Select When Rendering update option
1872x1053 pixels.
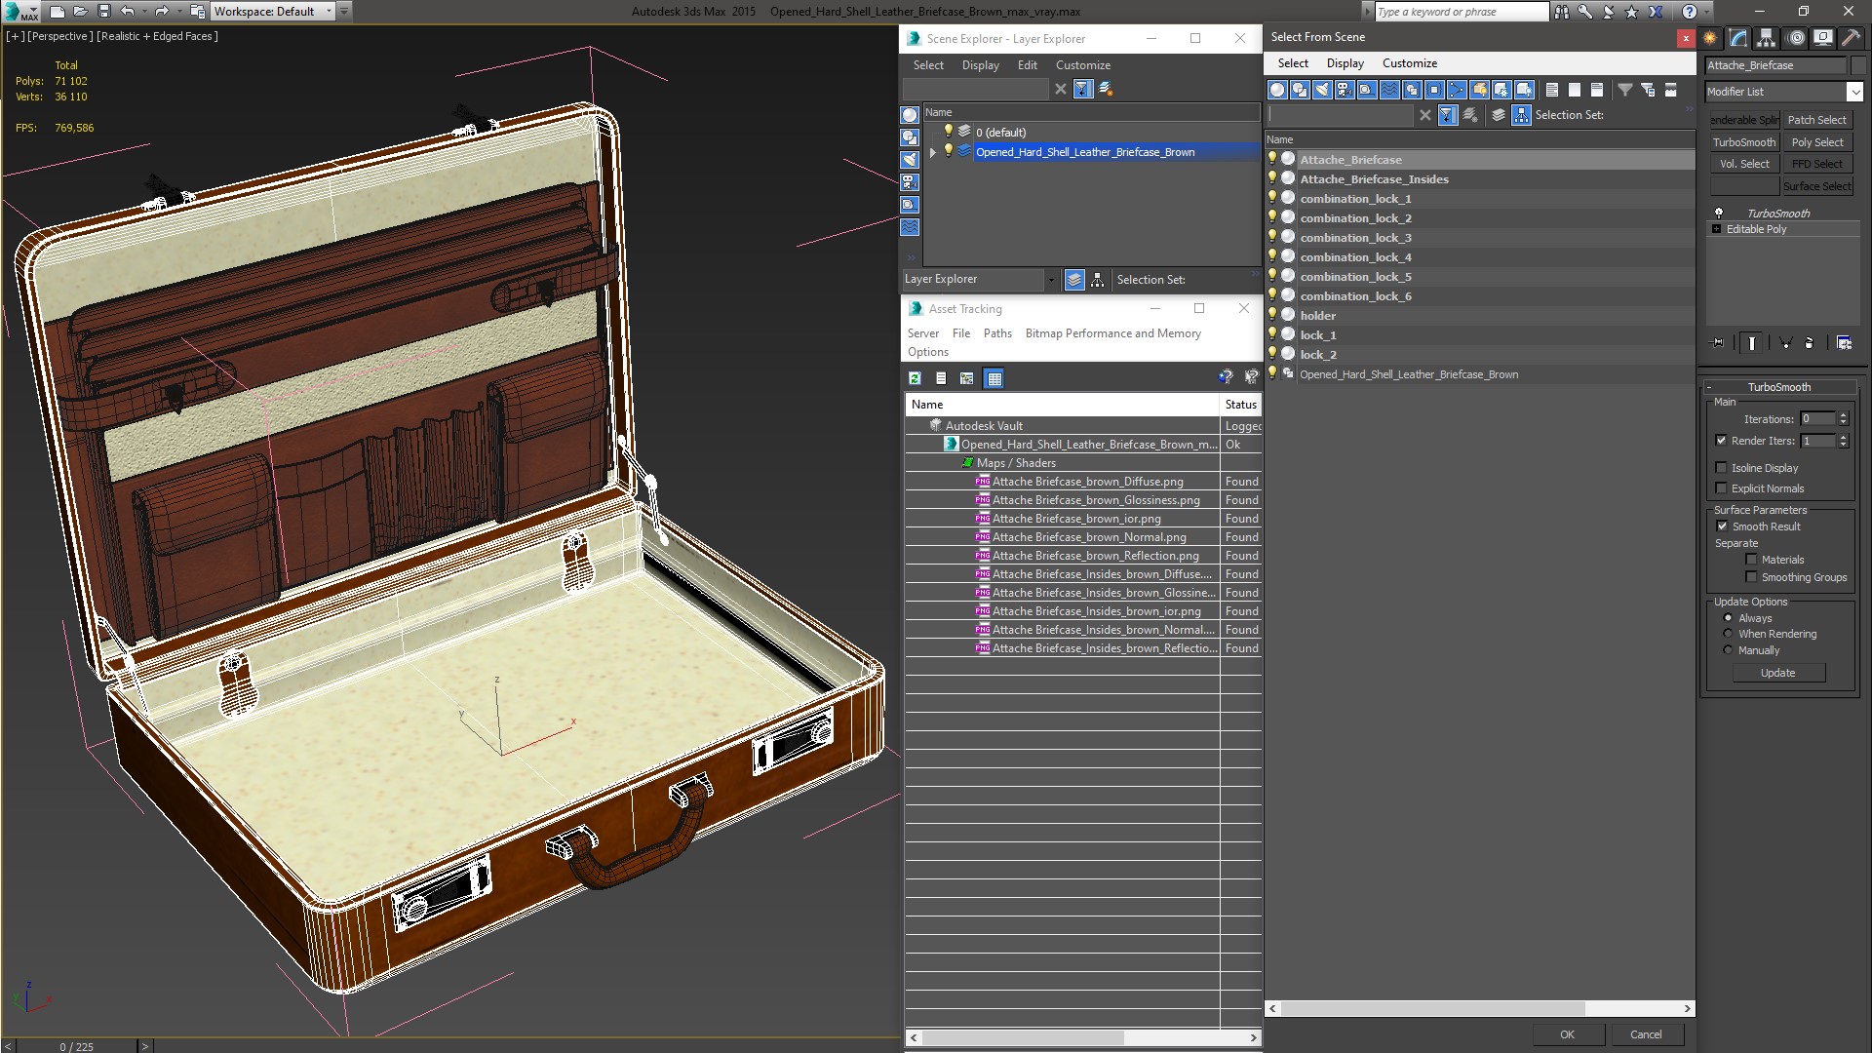1729,634
